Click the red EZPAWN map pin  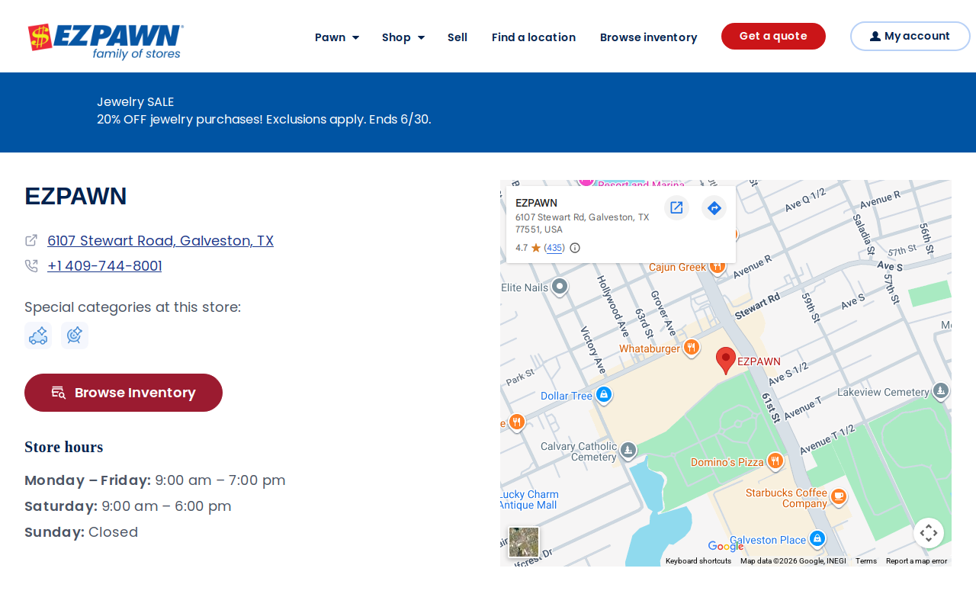pyautogui.click(x=726, y=361)
